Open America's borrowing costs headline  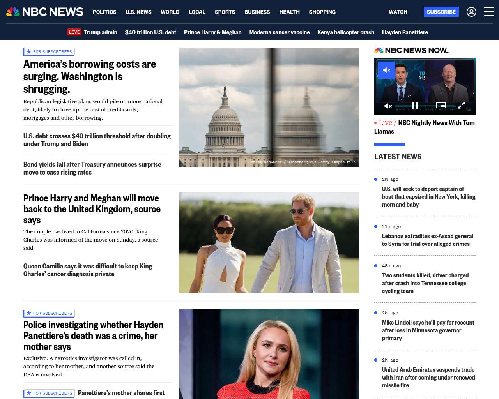90,76
